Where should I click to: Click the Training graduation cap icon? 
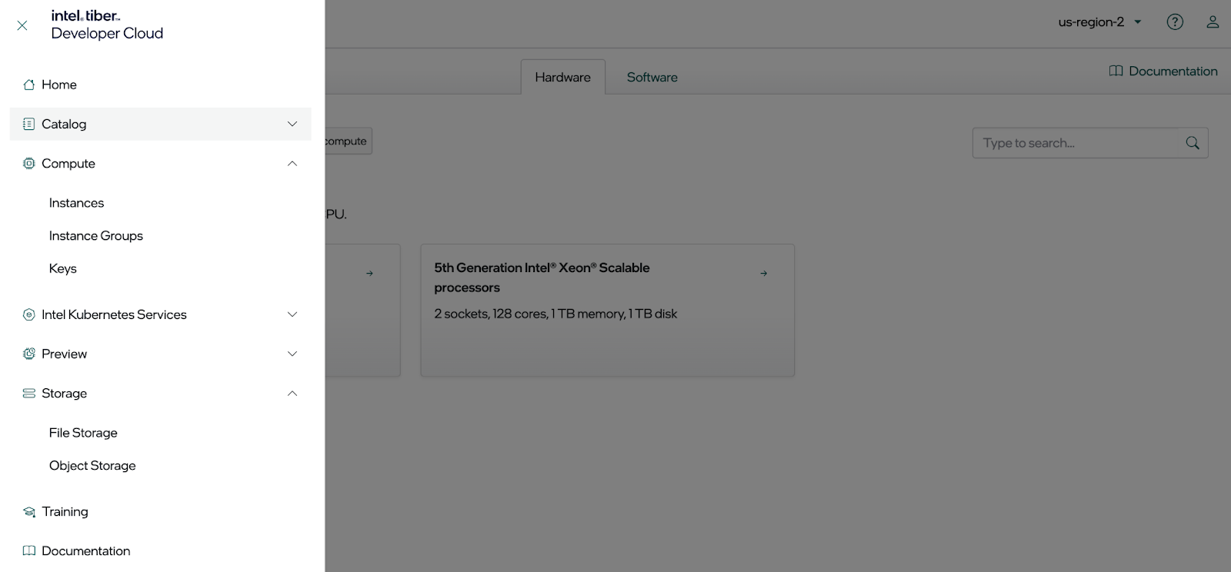[29, 512]
